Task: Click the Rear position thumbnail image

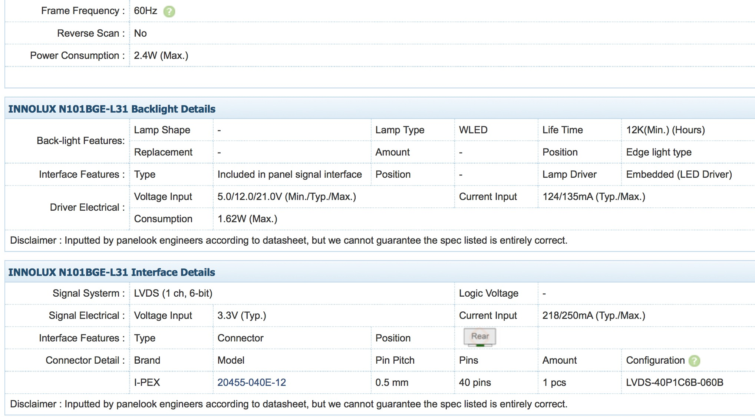Action: (480, 337)
